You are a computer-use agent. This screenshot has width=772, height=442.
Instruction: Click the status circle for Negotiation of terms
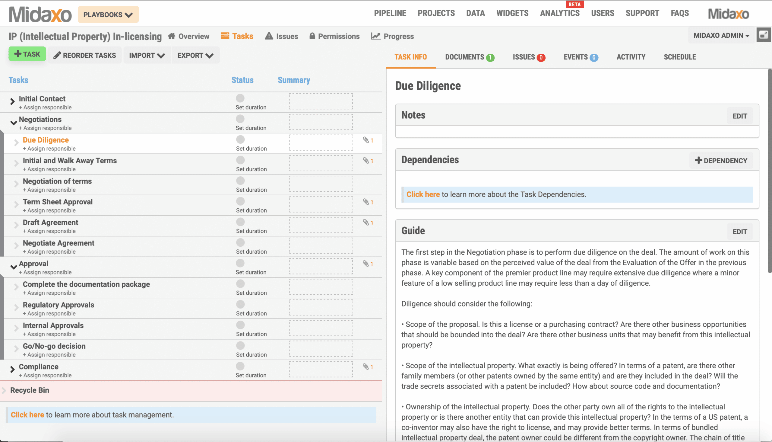(x=240, y=181)
